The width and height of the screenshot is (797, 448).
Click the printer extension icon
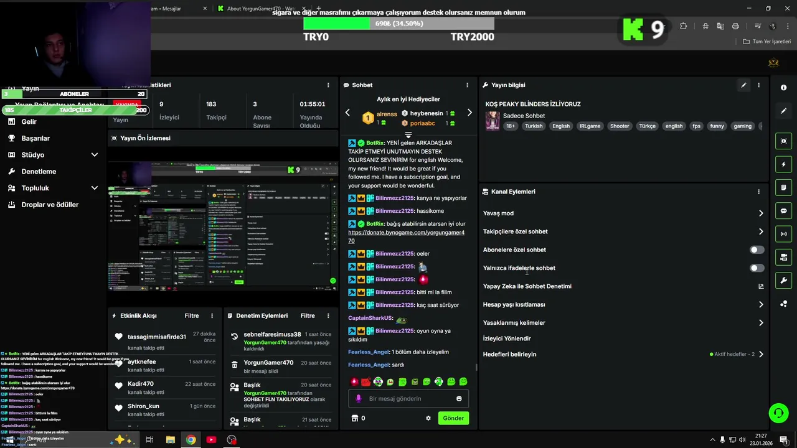(x=735, y=26)
